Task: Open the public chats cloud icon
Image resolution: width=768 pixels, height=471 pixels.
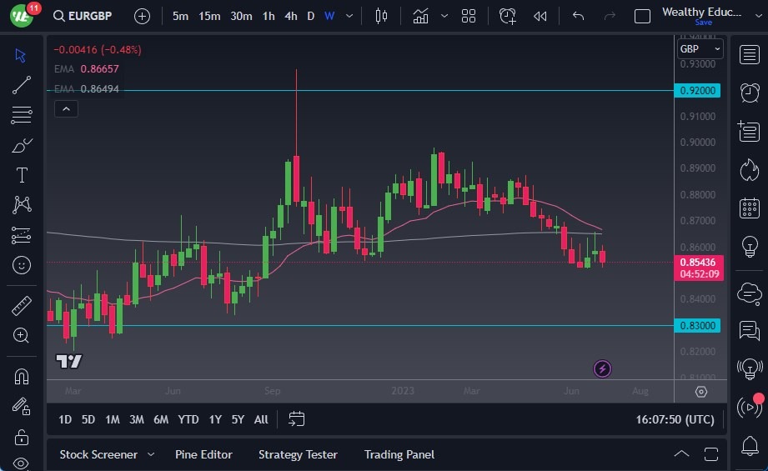Action: coord(750,293)
